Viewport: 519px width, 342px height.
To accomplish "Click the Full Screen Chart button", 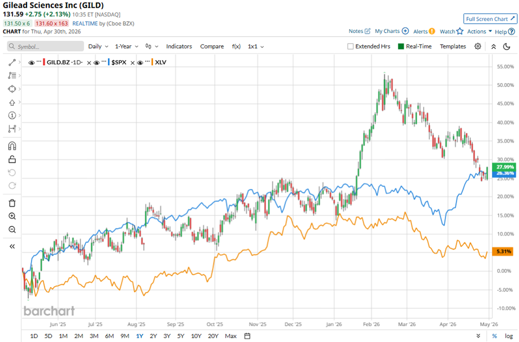I will [490, 19].
